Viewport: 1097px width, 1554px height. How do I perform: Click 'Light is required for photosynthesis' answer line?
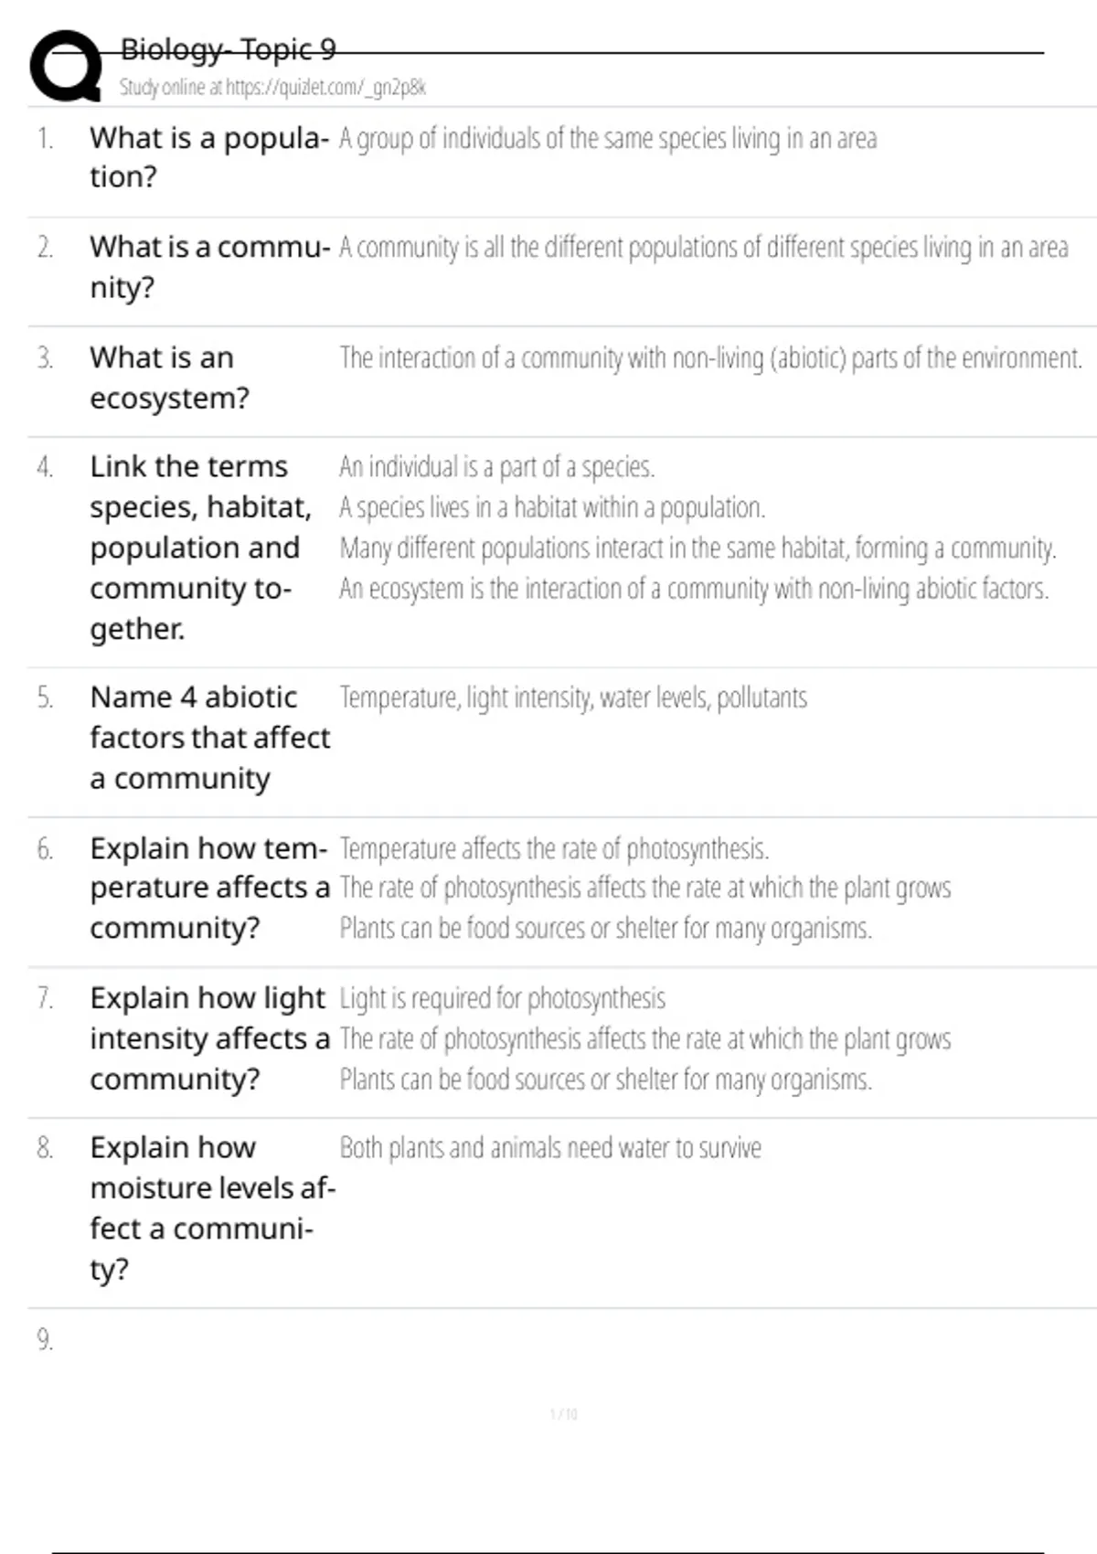point(503,998)
